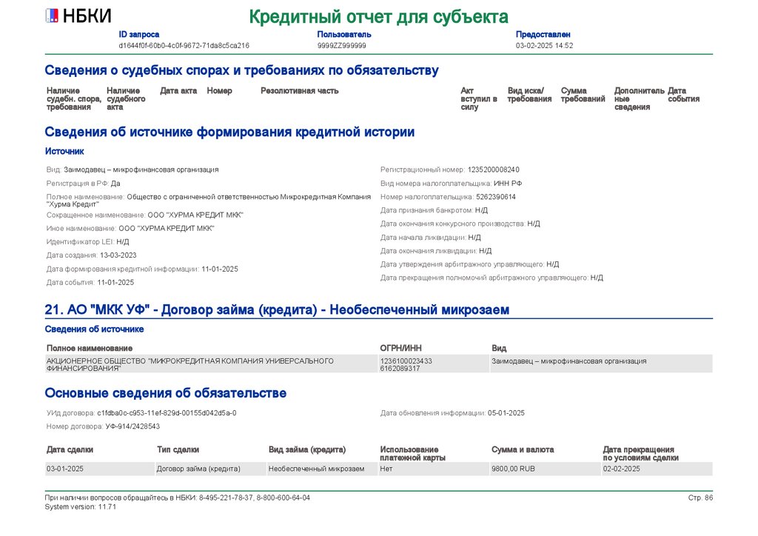The height and width of the screenshot is (536, 758).
Task: Click taxpayer number type 'ИНН РФ'
Action: coord(508,183)
